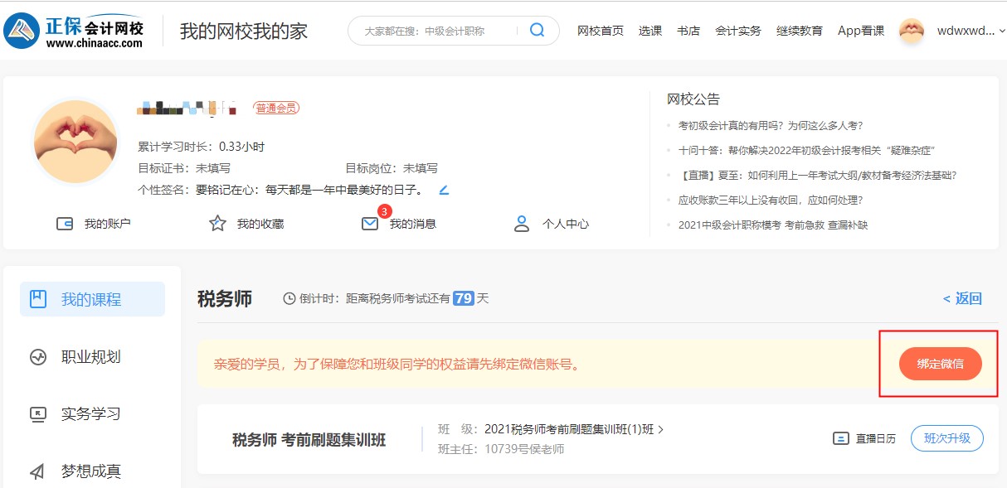
Task: Open 网校首页 in top navigation
Action: pyautogui.click(x=601, y=31)
